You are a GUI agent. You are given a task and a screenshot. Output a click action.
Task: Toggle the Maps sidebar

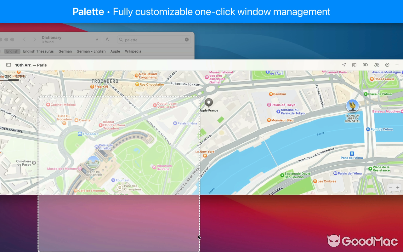pos(9,65)
